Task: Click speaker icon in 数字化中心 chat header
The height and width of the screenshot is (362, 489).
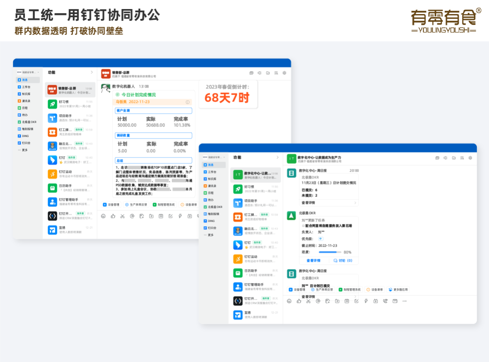Action: pyautogui.click(x=446, y=158)
